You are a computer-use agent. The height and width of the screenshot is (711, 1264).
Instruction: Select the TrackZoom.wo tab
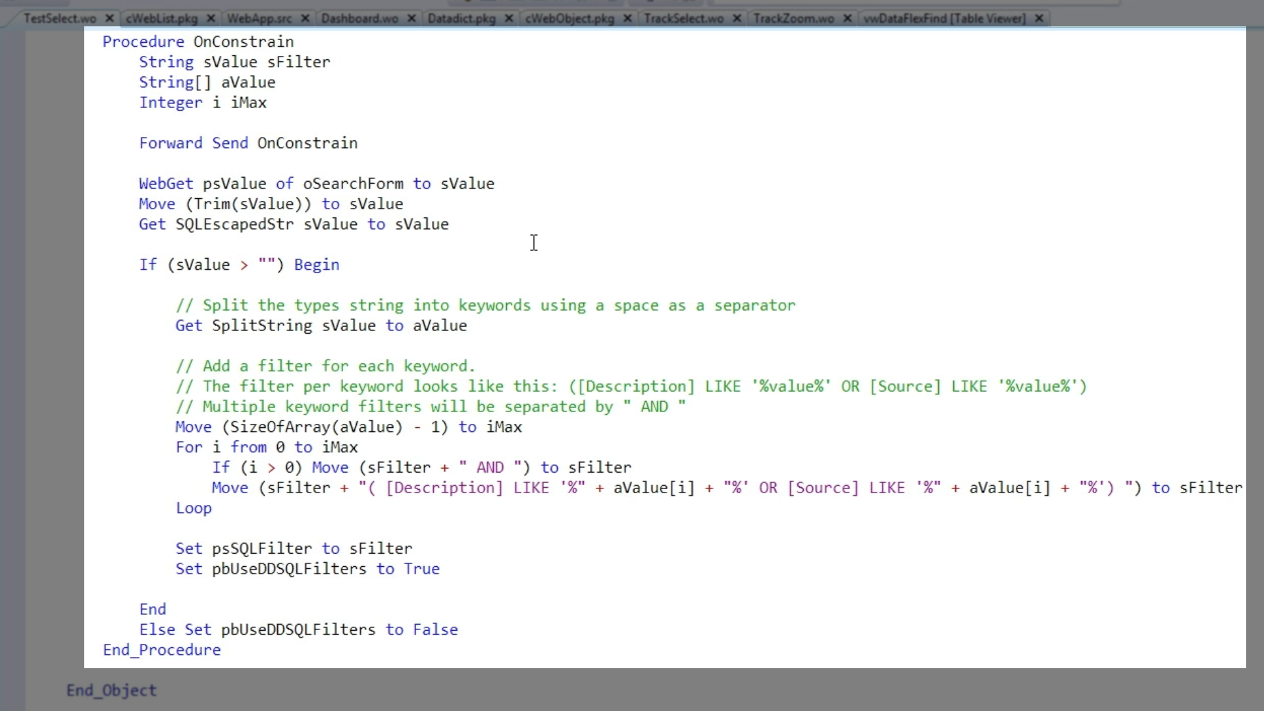point(793,18)
